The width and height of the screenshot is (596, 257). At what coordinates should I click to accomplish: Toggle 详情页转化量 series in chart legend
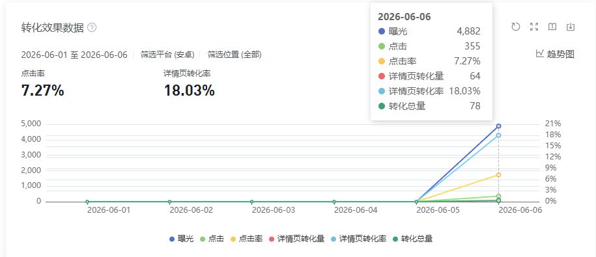click(297, 239)
